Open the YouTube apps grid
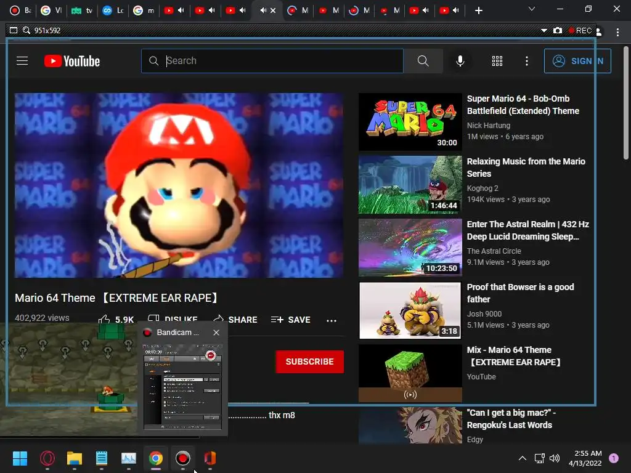 coord(497,61)
